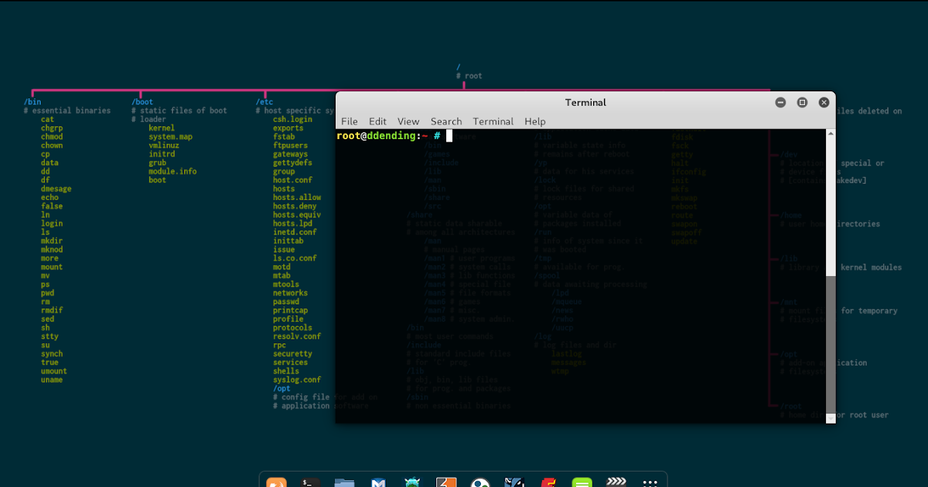Click the Terminal window title bar

click(x=585, y=102)
